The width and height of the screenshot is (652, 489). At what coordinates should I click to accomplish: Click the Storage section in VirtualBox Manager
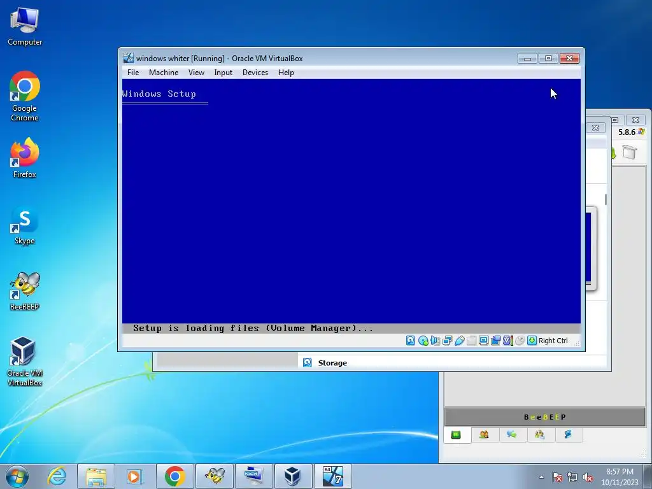(332, 362)
